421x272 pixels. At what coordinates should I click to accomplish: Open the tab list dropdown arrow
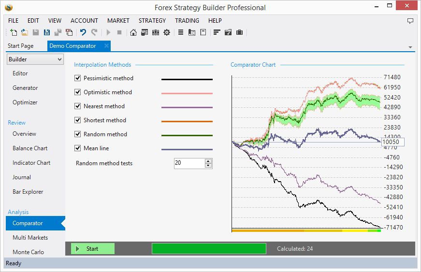pos(410,47)
